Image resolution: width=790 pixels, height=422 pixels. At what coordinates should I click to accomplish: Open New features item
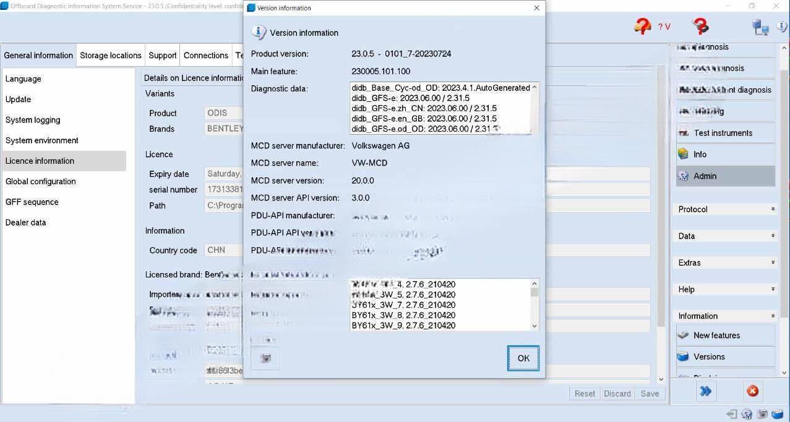coord(726,335)
